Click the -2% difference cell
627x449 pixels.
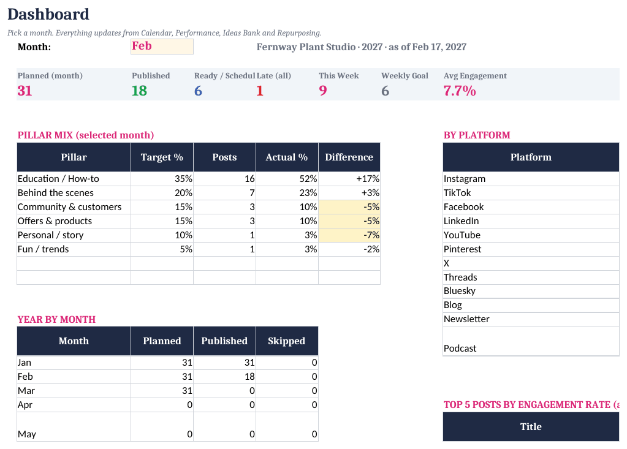349,249
